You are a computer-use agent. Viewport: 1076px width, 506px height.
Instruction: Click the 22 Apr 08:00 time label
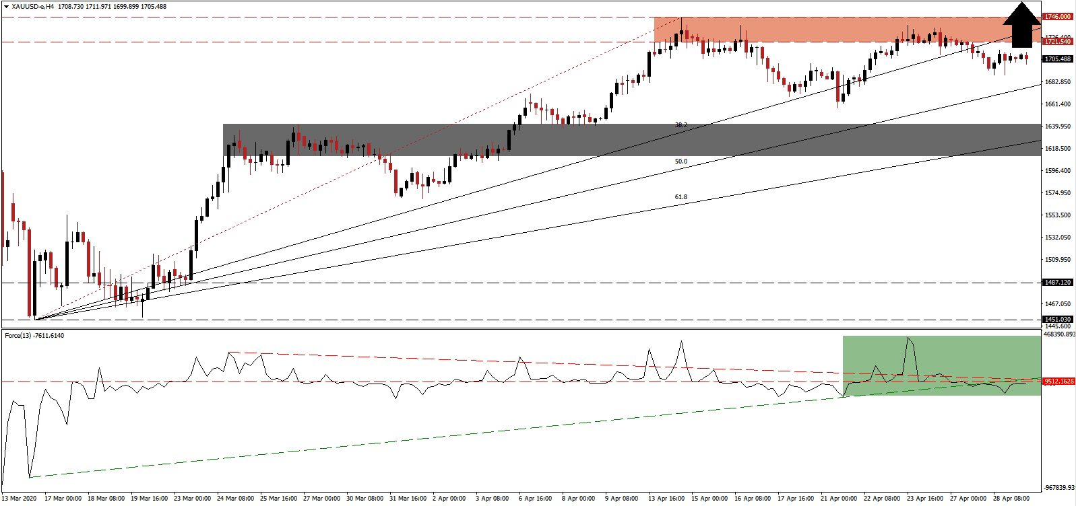(883, 499)
